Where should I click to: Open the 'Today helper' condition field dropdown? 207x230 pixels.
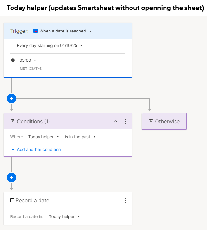[43, 137]
